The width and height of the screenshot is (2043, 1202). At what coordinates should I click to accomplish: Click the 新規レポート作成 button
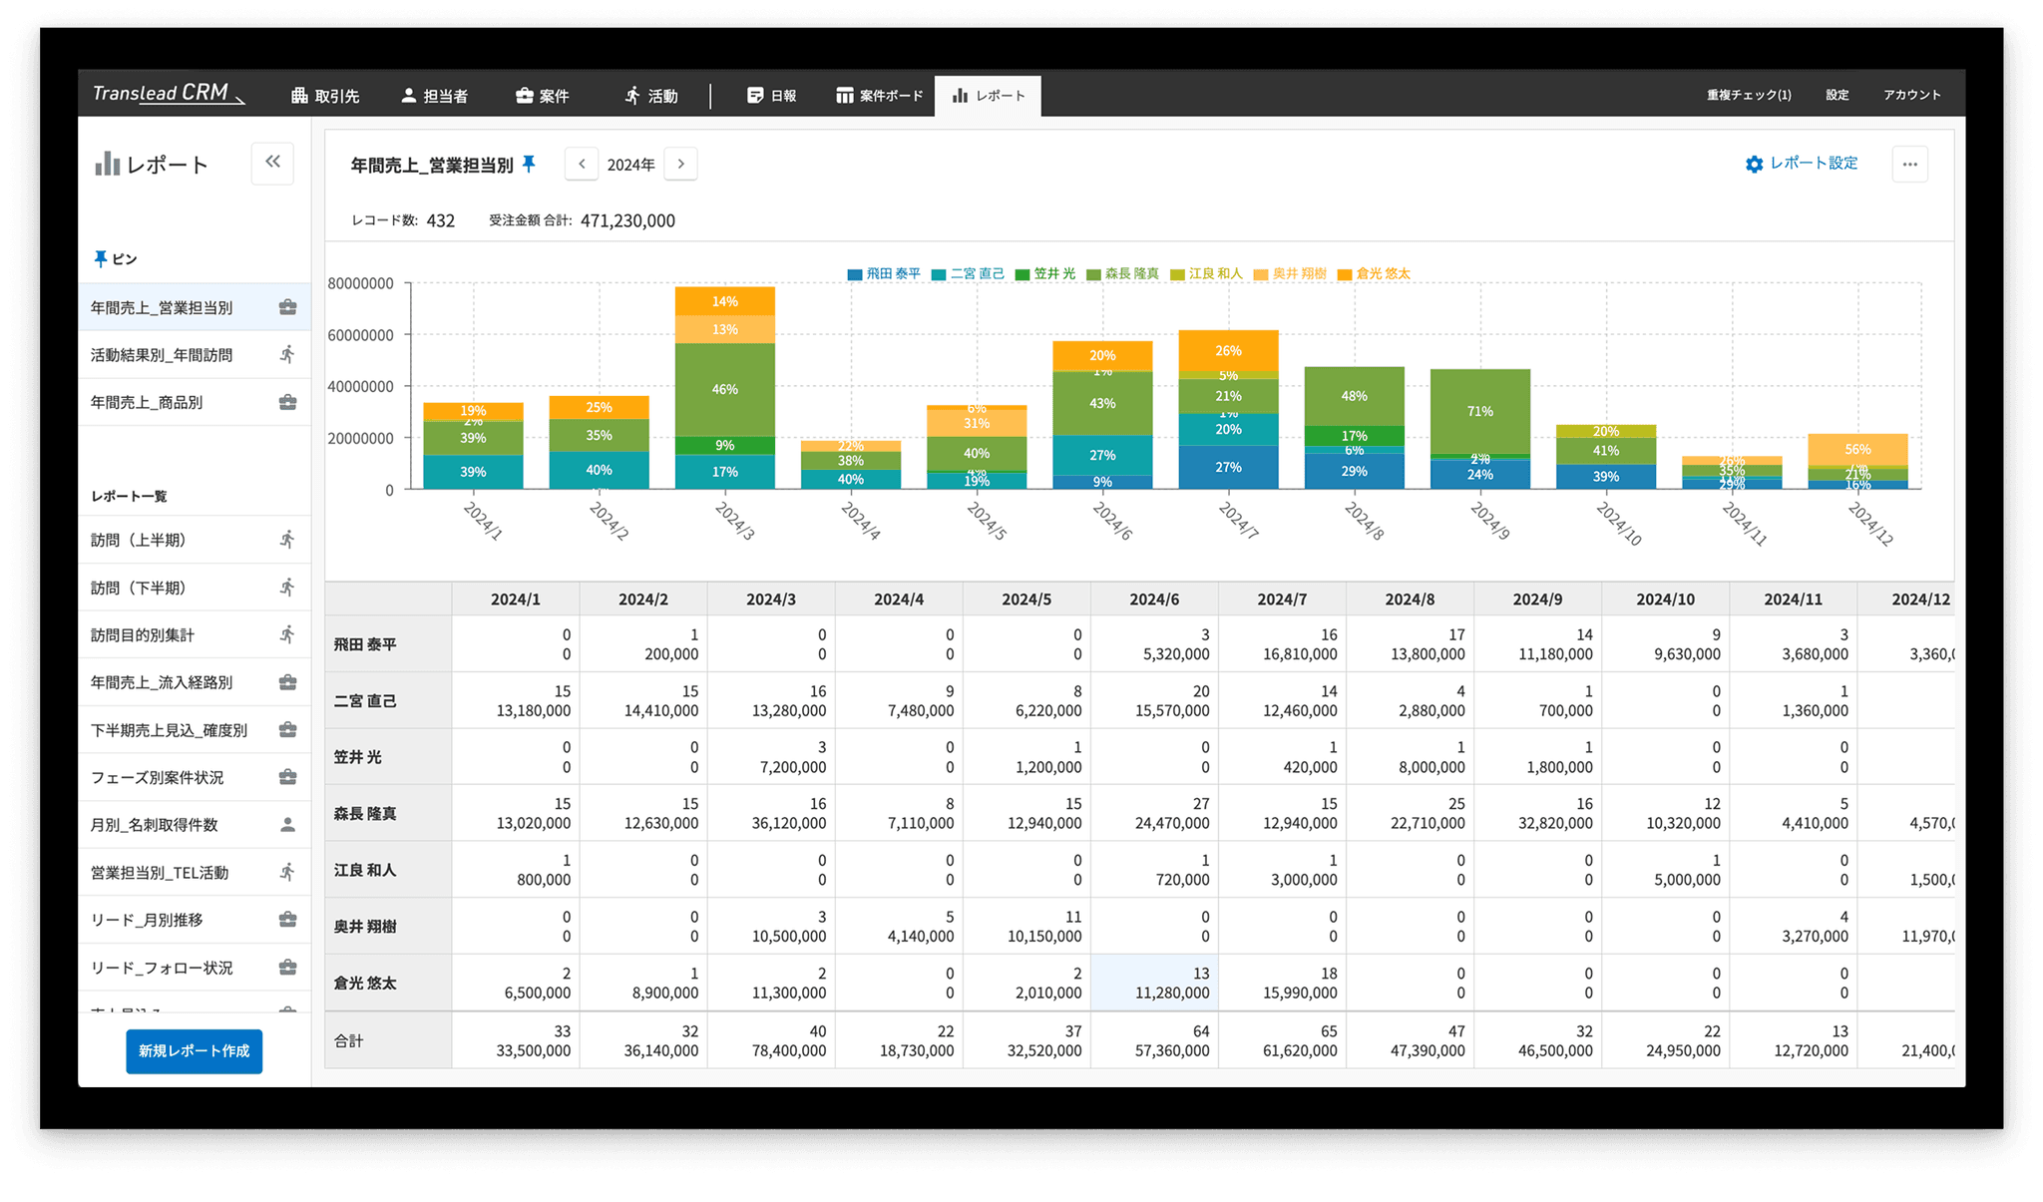coord(194,1051)
